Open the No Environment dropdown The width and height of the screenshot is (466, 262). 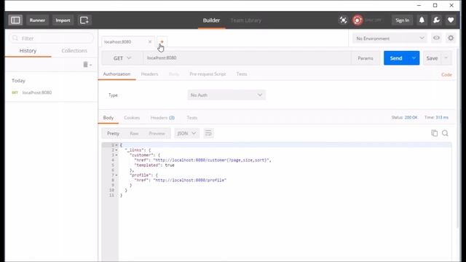390,39
